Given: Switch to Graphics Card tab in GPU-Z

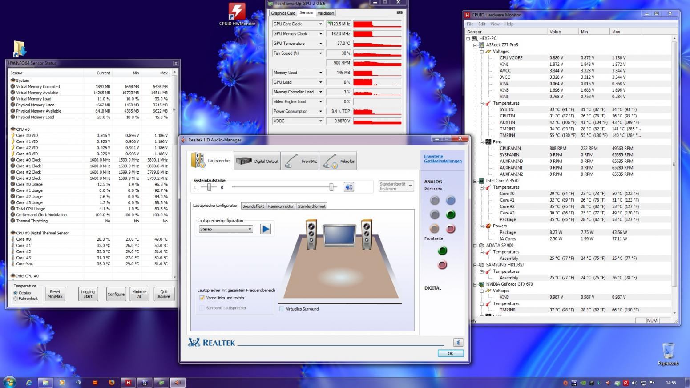Looking at the screenshot, I should [283, 13].
